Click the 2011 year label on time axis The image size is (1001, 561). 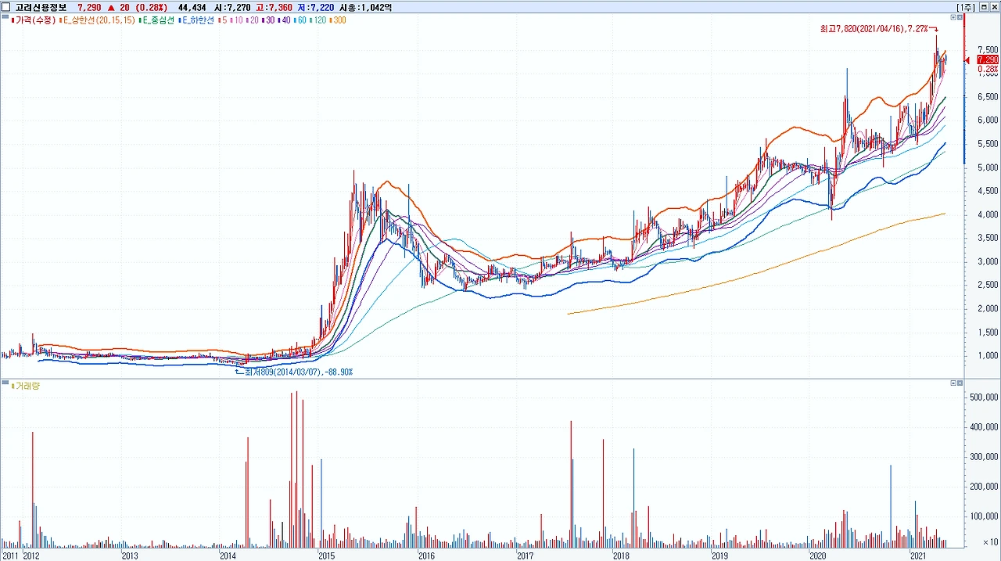click(x=10, y=556)
